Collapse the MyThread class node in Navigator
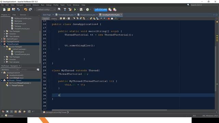The image size is (219, 123). coord(2,80)
